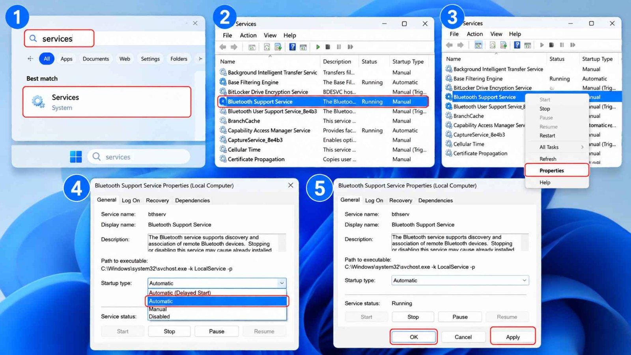Click top services search input field
The image size is (631, 355).
pyautogui.click(x=59, y=38)
